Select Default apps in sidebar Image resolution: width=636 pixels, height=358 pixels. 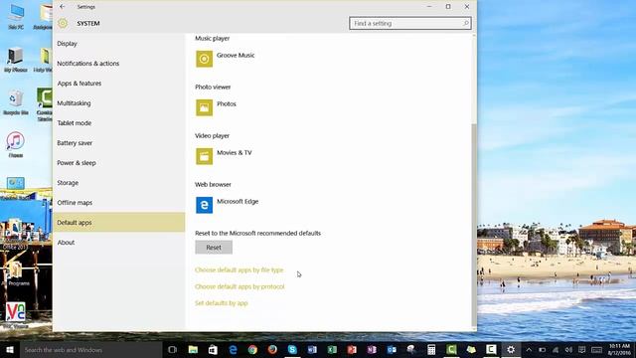click(x=119, y=223)
